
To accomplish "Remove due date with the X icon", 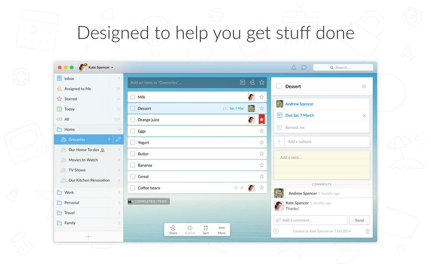I will pyautogui.click(x=364, y=116).
